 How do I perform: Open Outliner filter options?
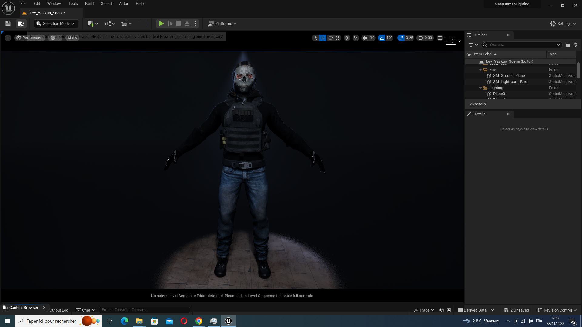click(x=473, y=45)
